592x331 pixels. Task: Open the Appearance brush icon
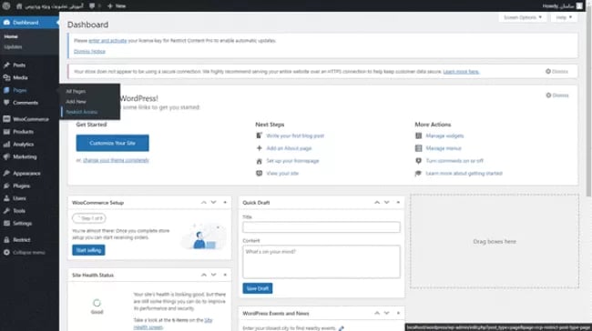point(6,174)
